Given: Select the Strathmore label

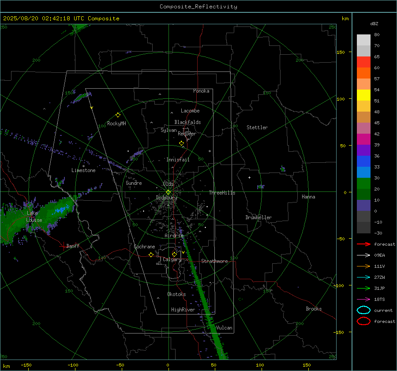Looking at the screenshot, I should click(x=214, y=261).
